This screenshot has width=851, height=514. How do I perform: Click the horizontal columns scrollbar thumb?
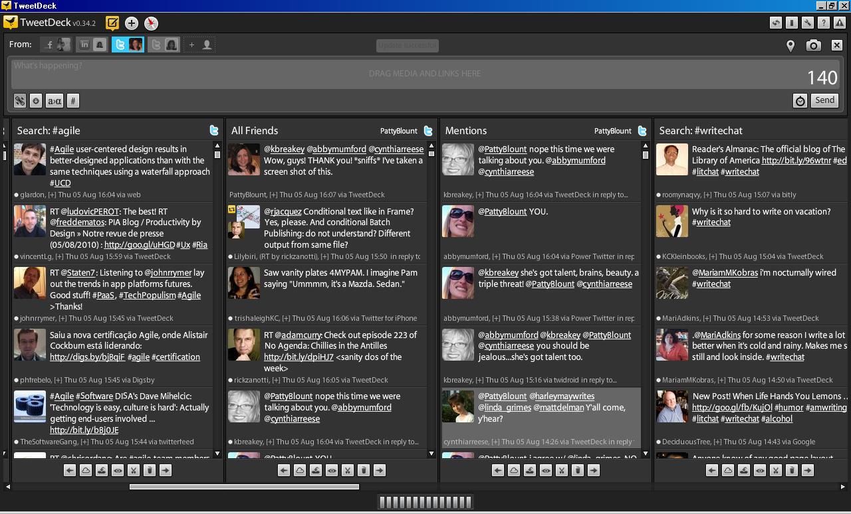coord(244,487)
